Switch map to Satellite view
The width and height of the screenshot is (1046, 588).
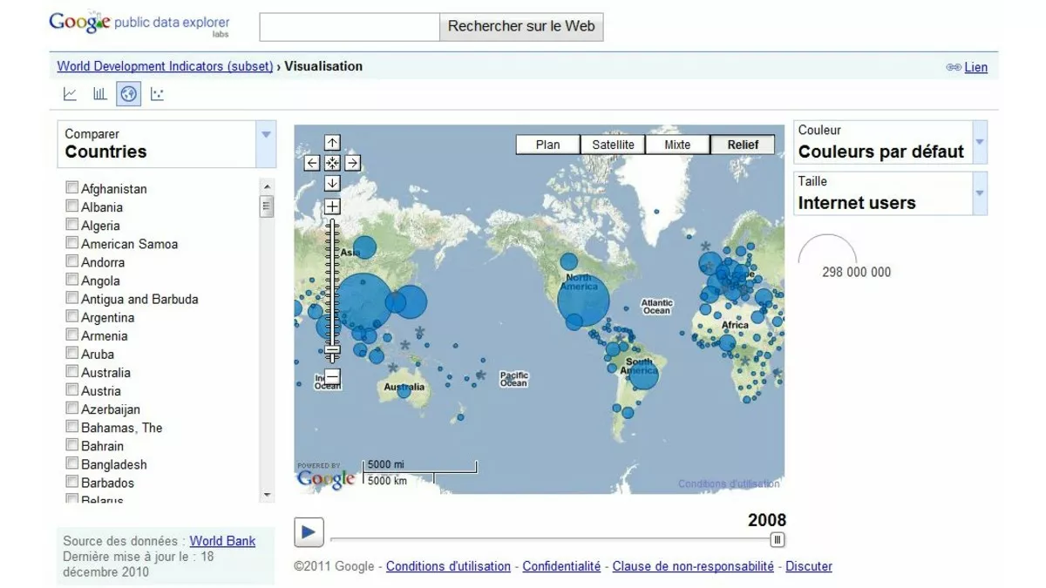pos(613,145)
